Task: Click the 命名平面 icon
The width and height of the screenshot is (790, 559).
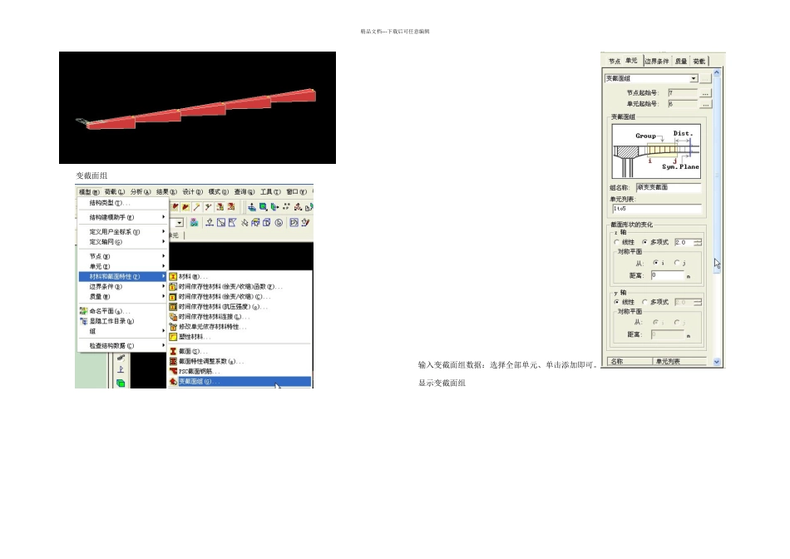Action: (84, 311)
